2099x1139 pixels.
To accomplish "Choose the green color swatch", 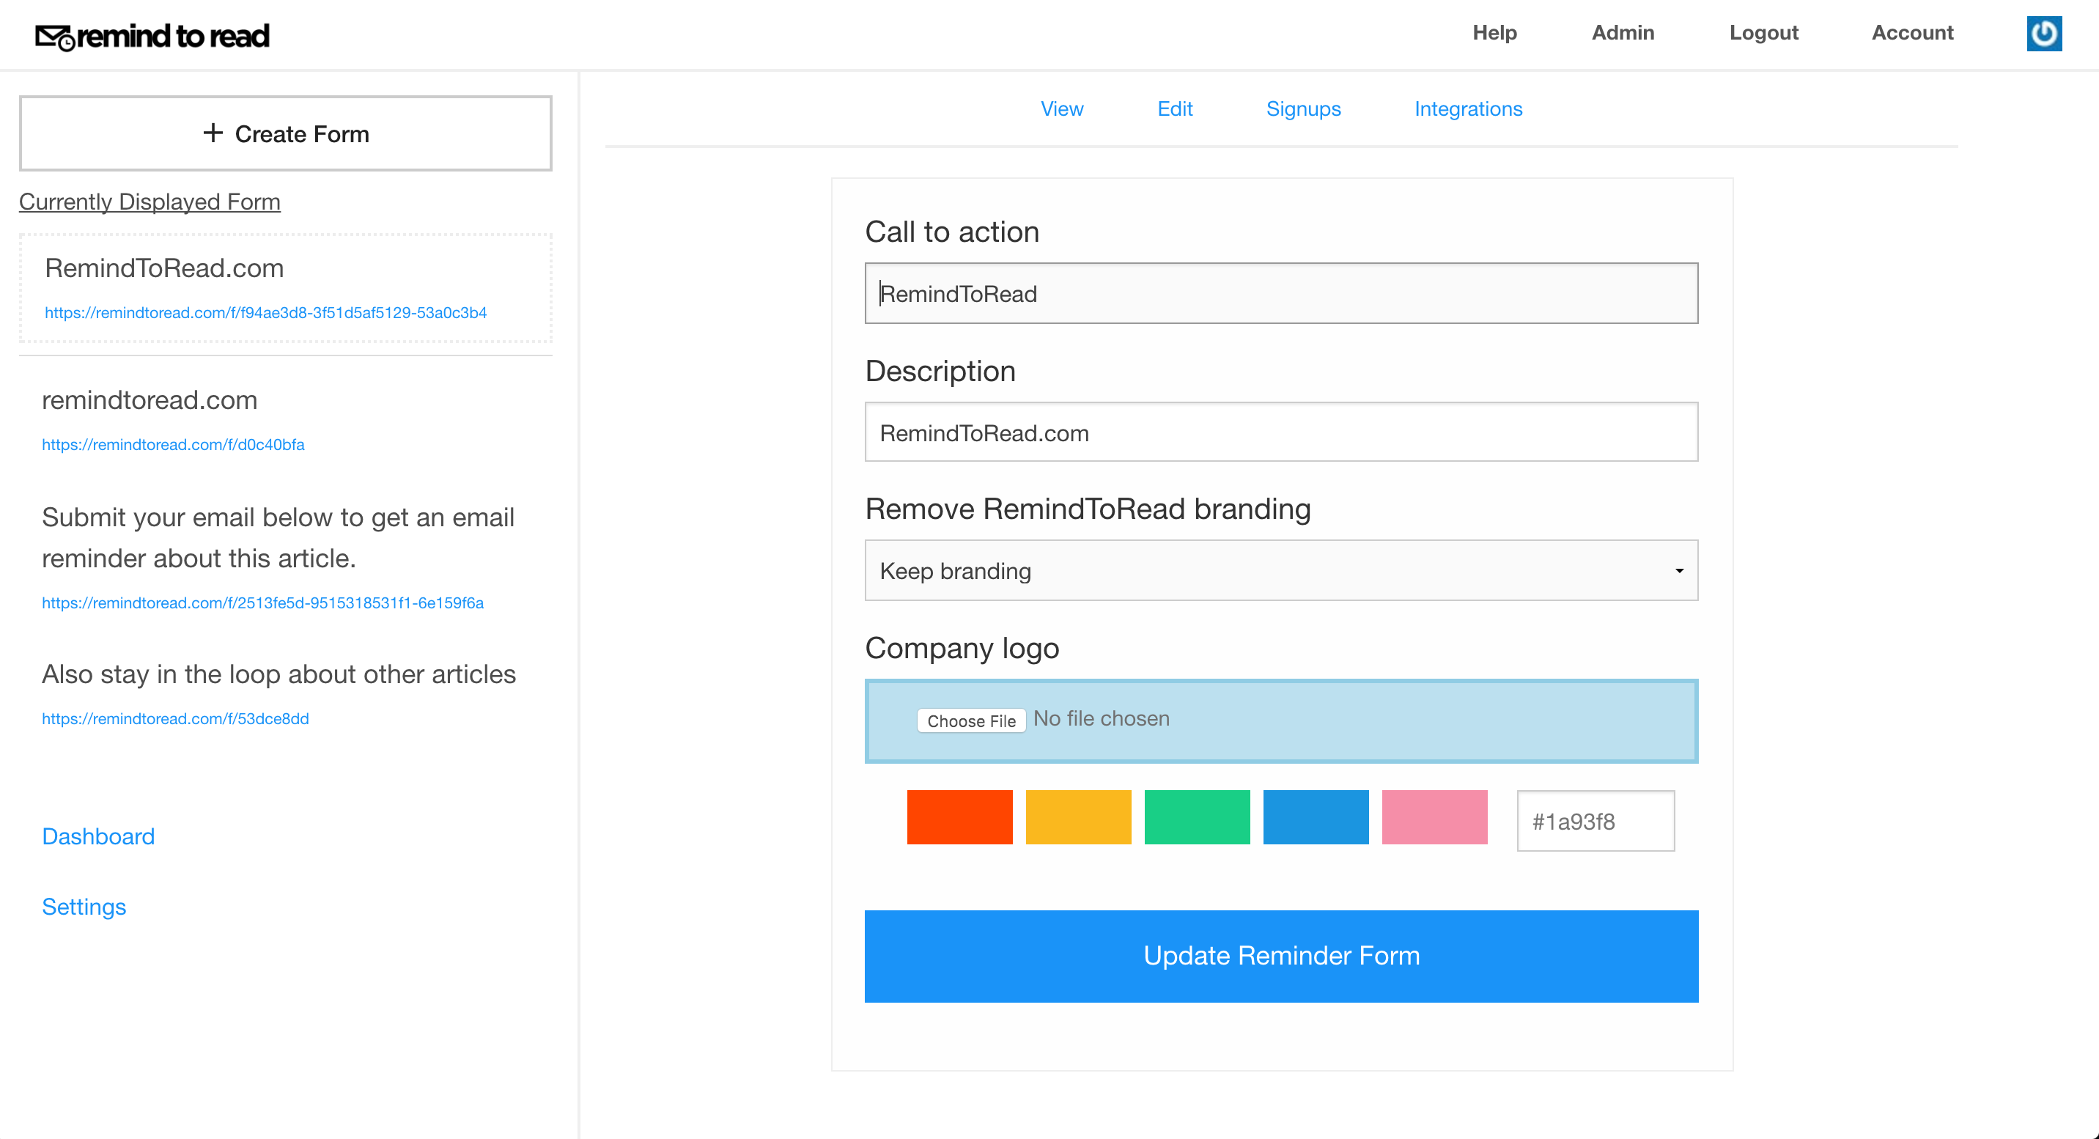I will 1196,817.
